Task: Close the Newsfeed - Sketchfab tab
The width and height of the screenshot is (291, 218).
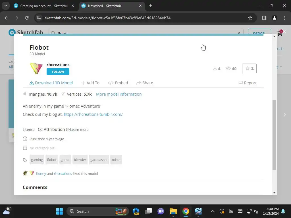Action: click(x=140, y=6)
